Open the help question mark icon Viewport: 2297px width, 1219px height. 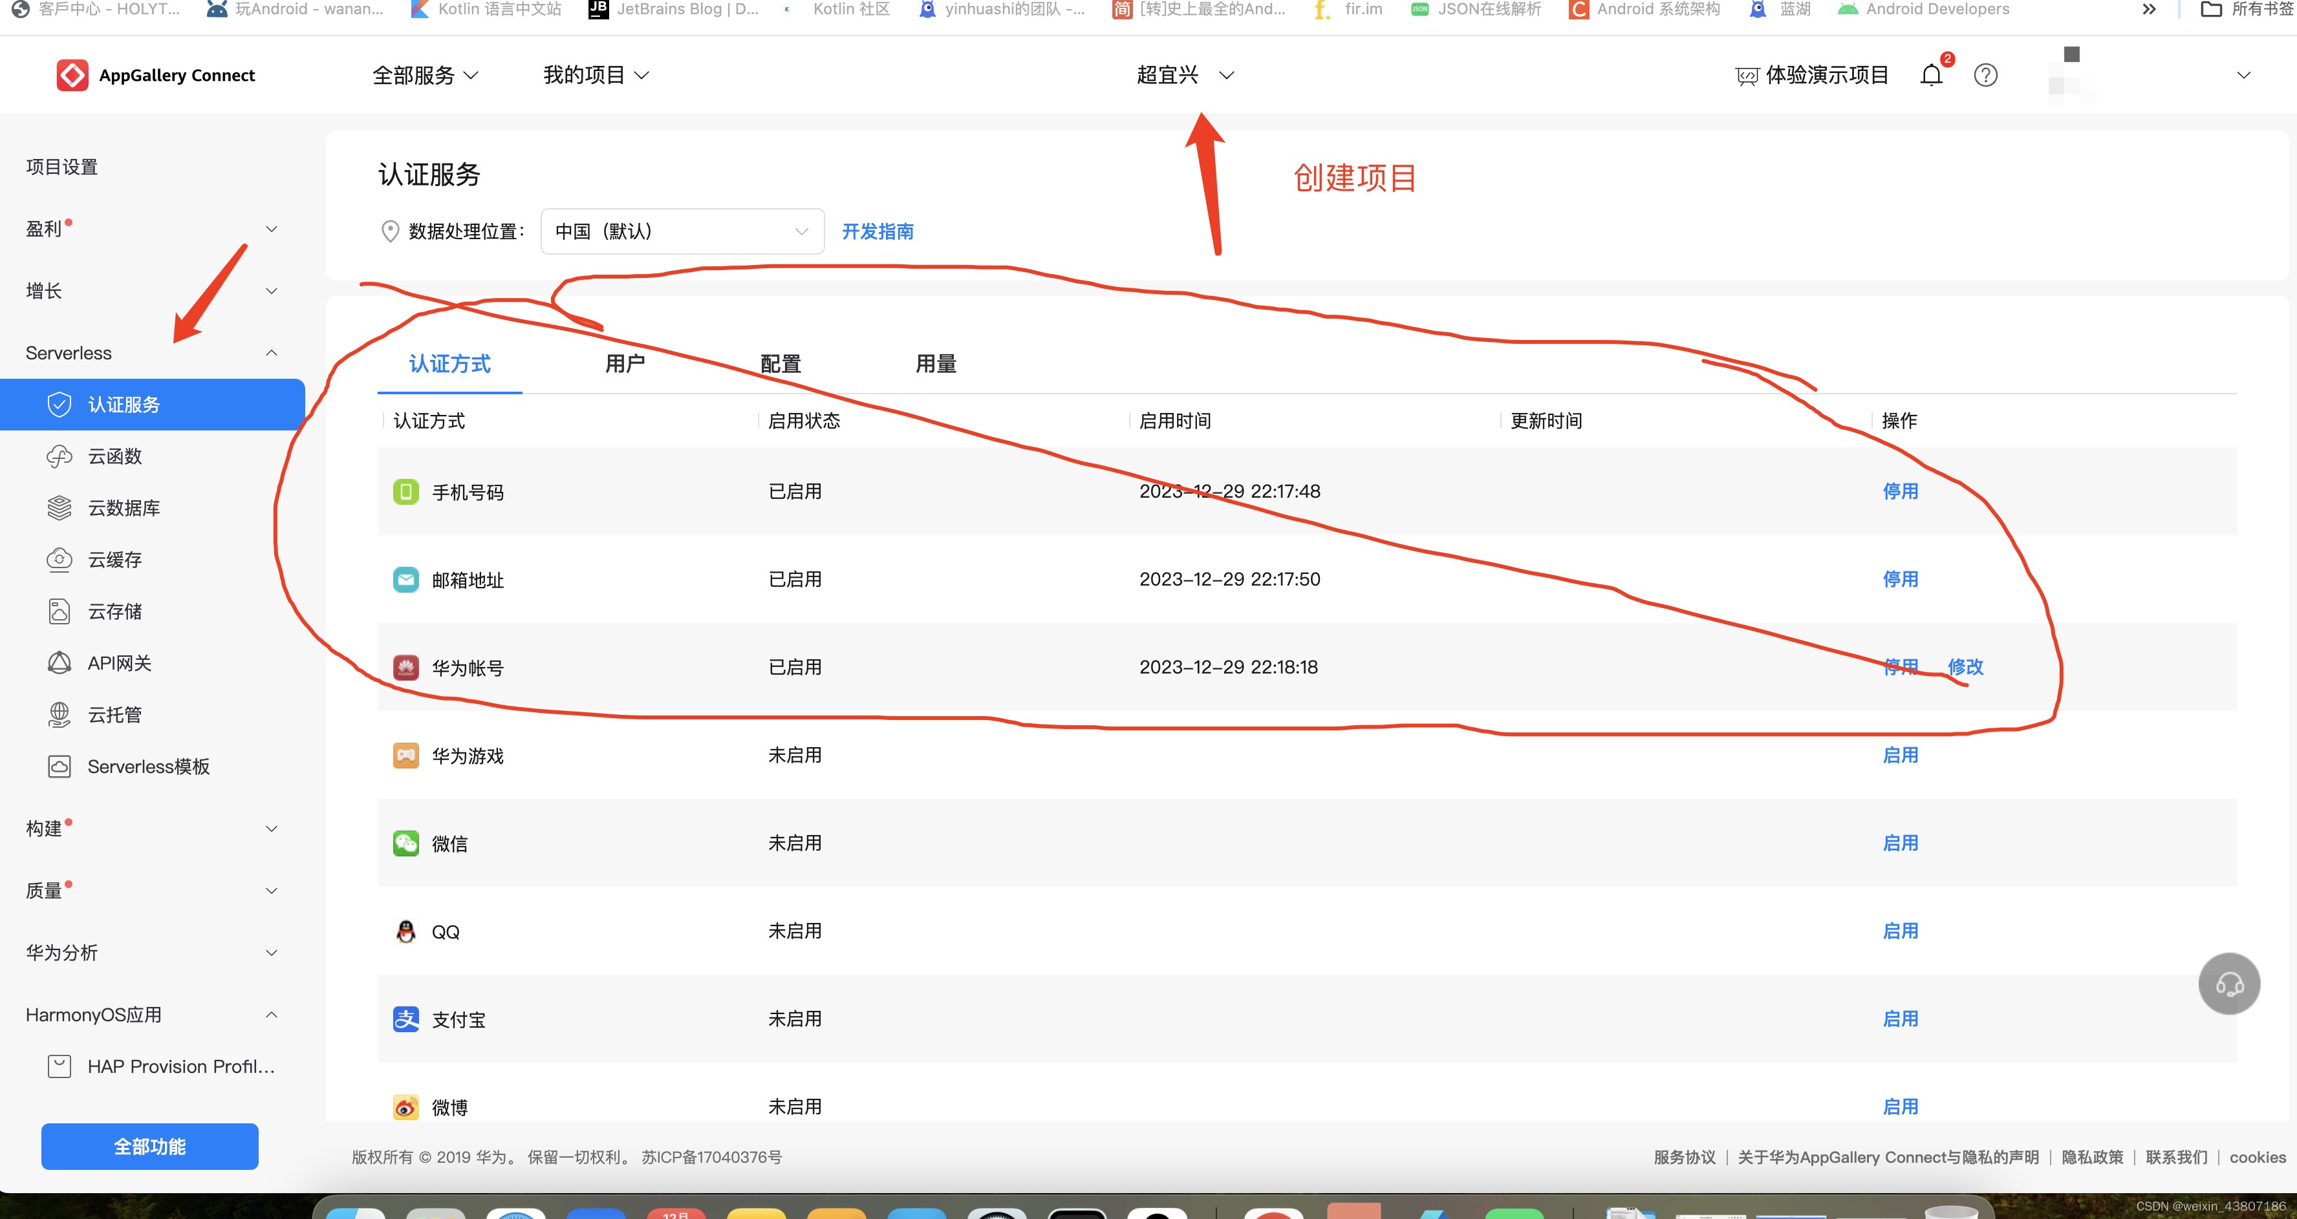tap(1986, 75)
